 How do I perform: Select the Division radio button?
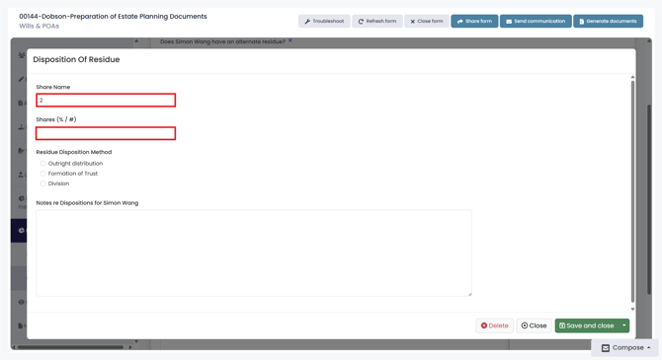tap(43, 183)
